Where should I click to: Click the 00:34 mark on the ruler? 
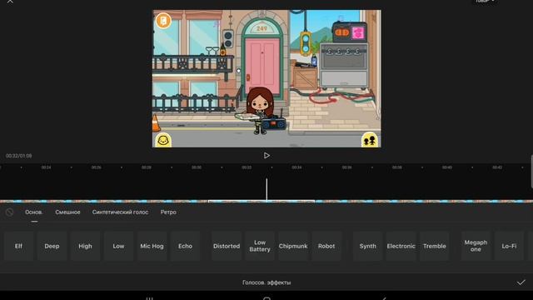296,167
